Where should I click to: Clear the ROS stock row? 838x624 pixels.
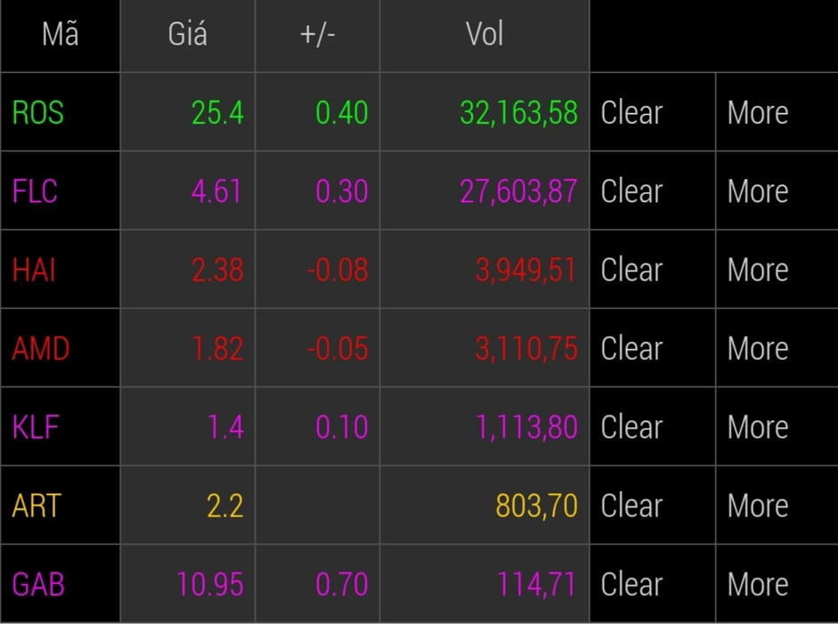point(652,112)
